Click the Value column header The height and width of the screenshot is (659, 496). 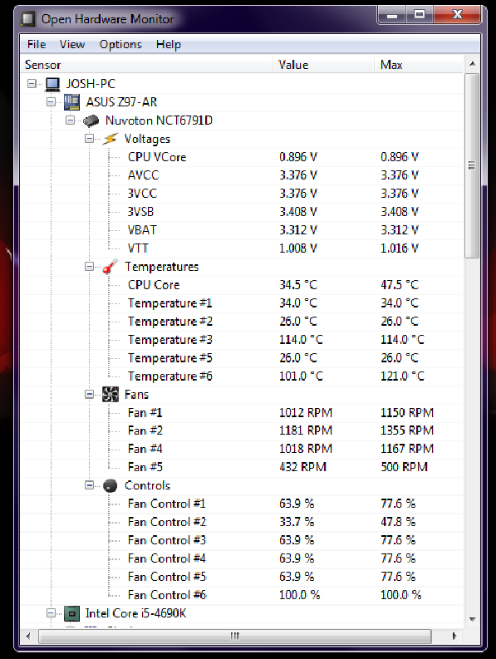point(324,65)
